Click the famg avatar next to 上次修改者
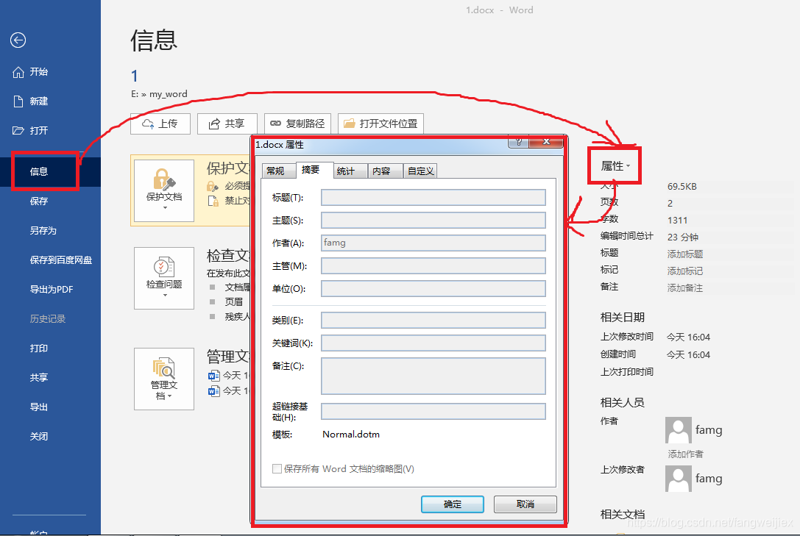This screenshot has height=536, width=800. click(x=679, y=479)
